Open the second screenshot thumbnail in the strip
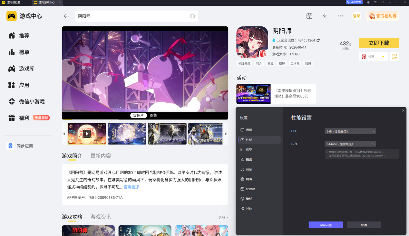 [127, 134]
